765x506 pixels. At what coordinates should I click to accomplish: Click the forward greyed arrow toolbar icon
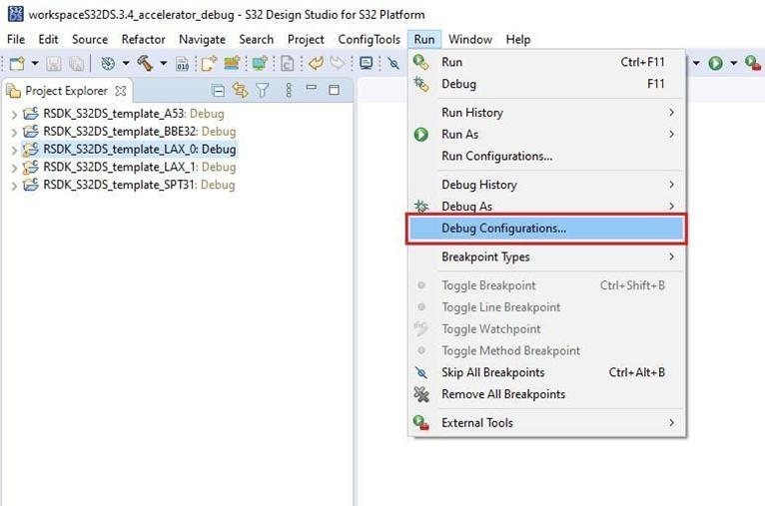point(338,63)
